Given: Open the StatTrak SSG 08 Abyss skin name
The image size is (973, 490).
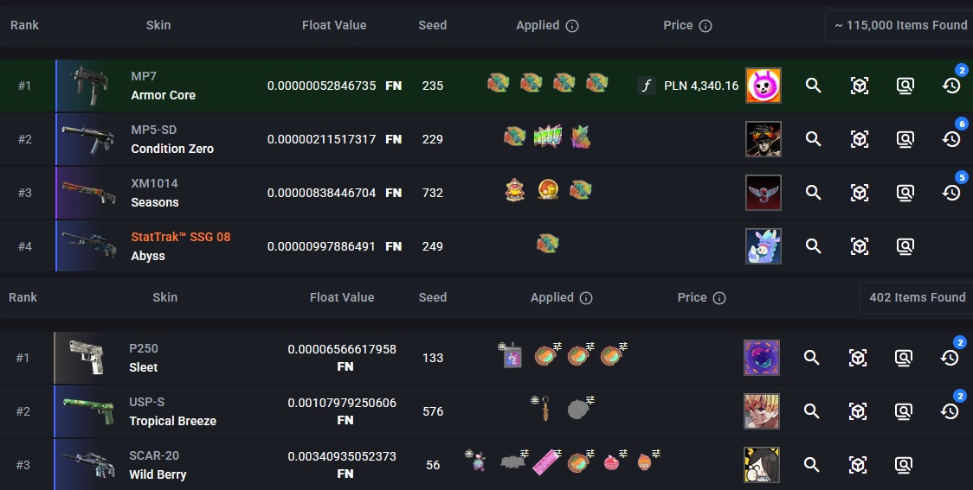Looking at the screenshot, I should click(181, 246).
